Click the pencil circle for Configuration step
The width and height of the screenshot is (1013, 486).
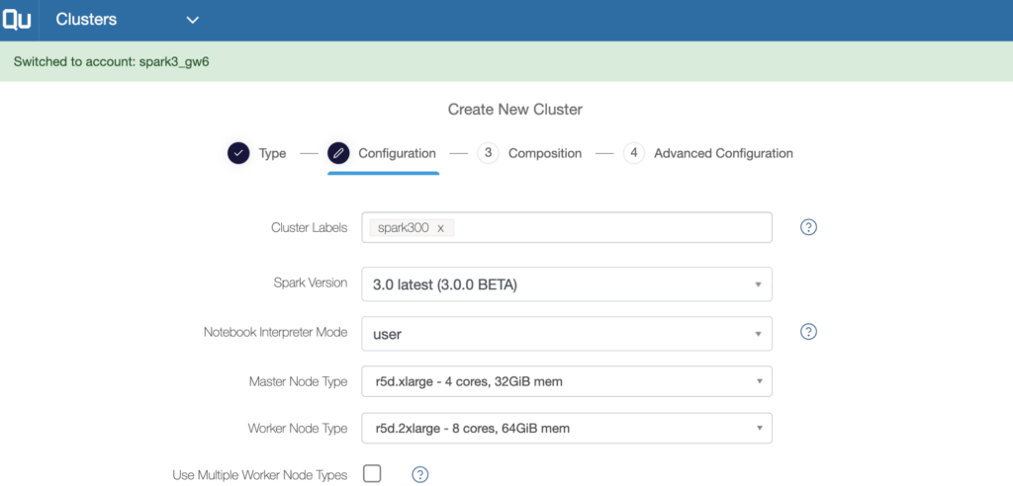338,154
